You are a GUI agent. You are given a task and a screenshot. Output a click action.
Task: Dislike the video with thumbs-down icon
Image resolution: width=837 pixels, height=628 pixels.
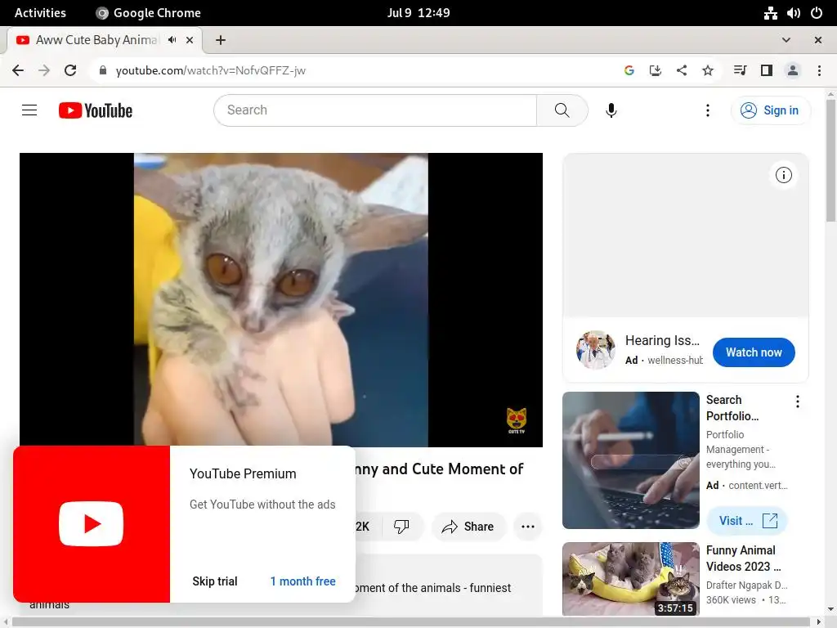click(x=401, y=527)
